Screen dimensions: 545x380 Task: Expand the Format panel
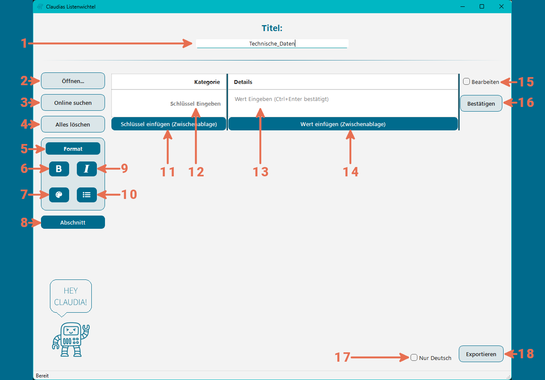73,148
